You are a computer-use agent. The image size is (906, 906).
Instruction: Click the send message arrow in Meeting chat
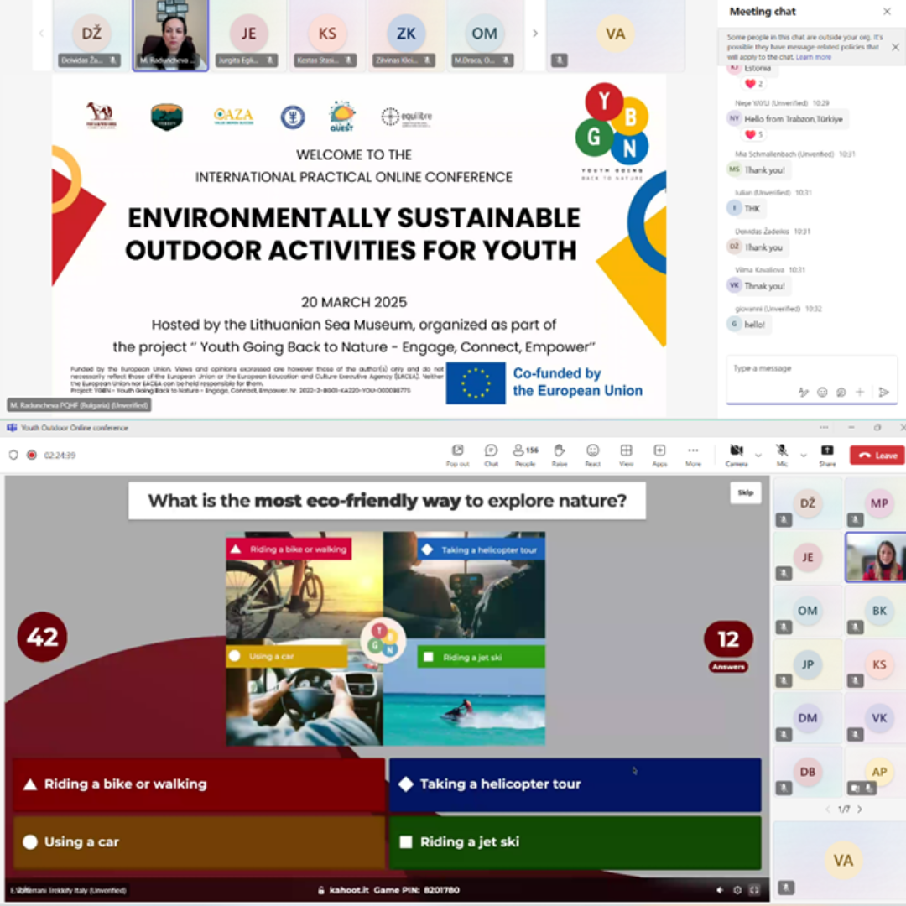tap(883, 393)
